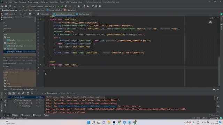This screenshot has width=223, height=125.
Task: Open the VCS menu
Action: [67, 2]
